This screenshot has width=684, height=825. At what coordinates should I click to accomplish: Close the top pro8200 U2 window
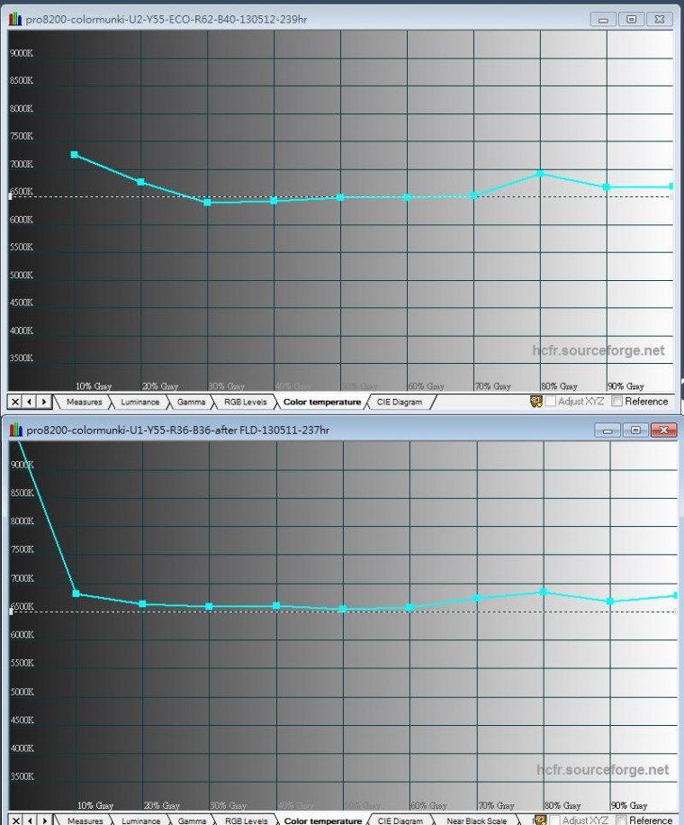(660, 20)
